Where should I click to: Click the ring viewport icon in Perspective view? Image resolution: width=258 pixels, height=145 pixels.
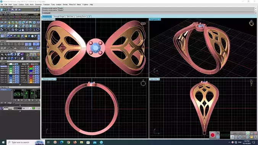251,23
